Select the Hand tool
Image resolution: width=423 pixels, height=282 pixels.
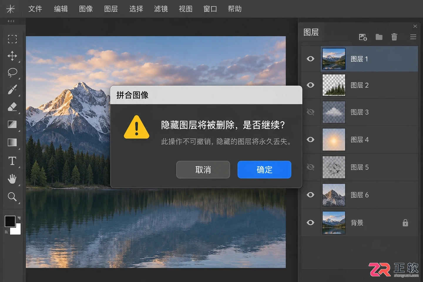[x=12, y=179]
